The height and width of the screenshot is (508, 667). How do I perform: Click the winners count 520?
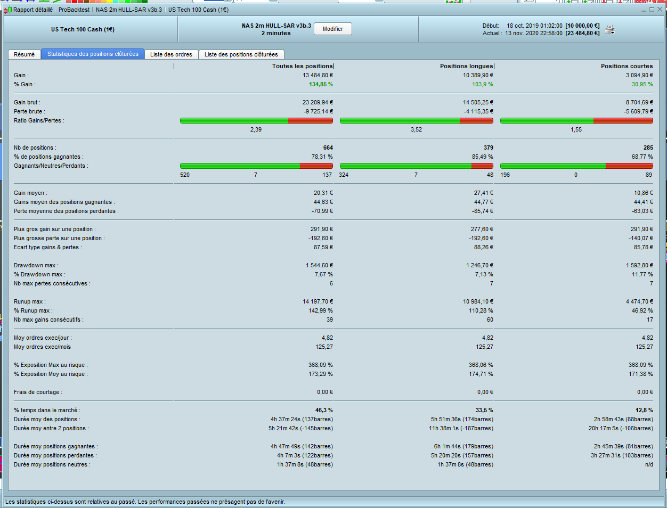click(185, 175)
